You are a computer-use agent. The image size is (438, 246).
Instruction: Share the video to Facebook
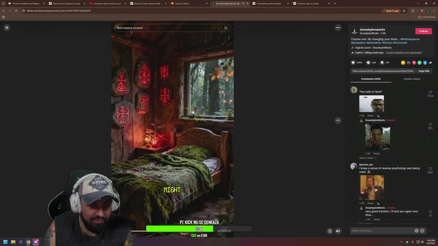coord(425,63)
